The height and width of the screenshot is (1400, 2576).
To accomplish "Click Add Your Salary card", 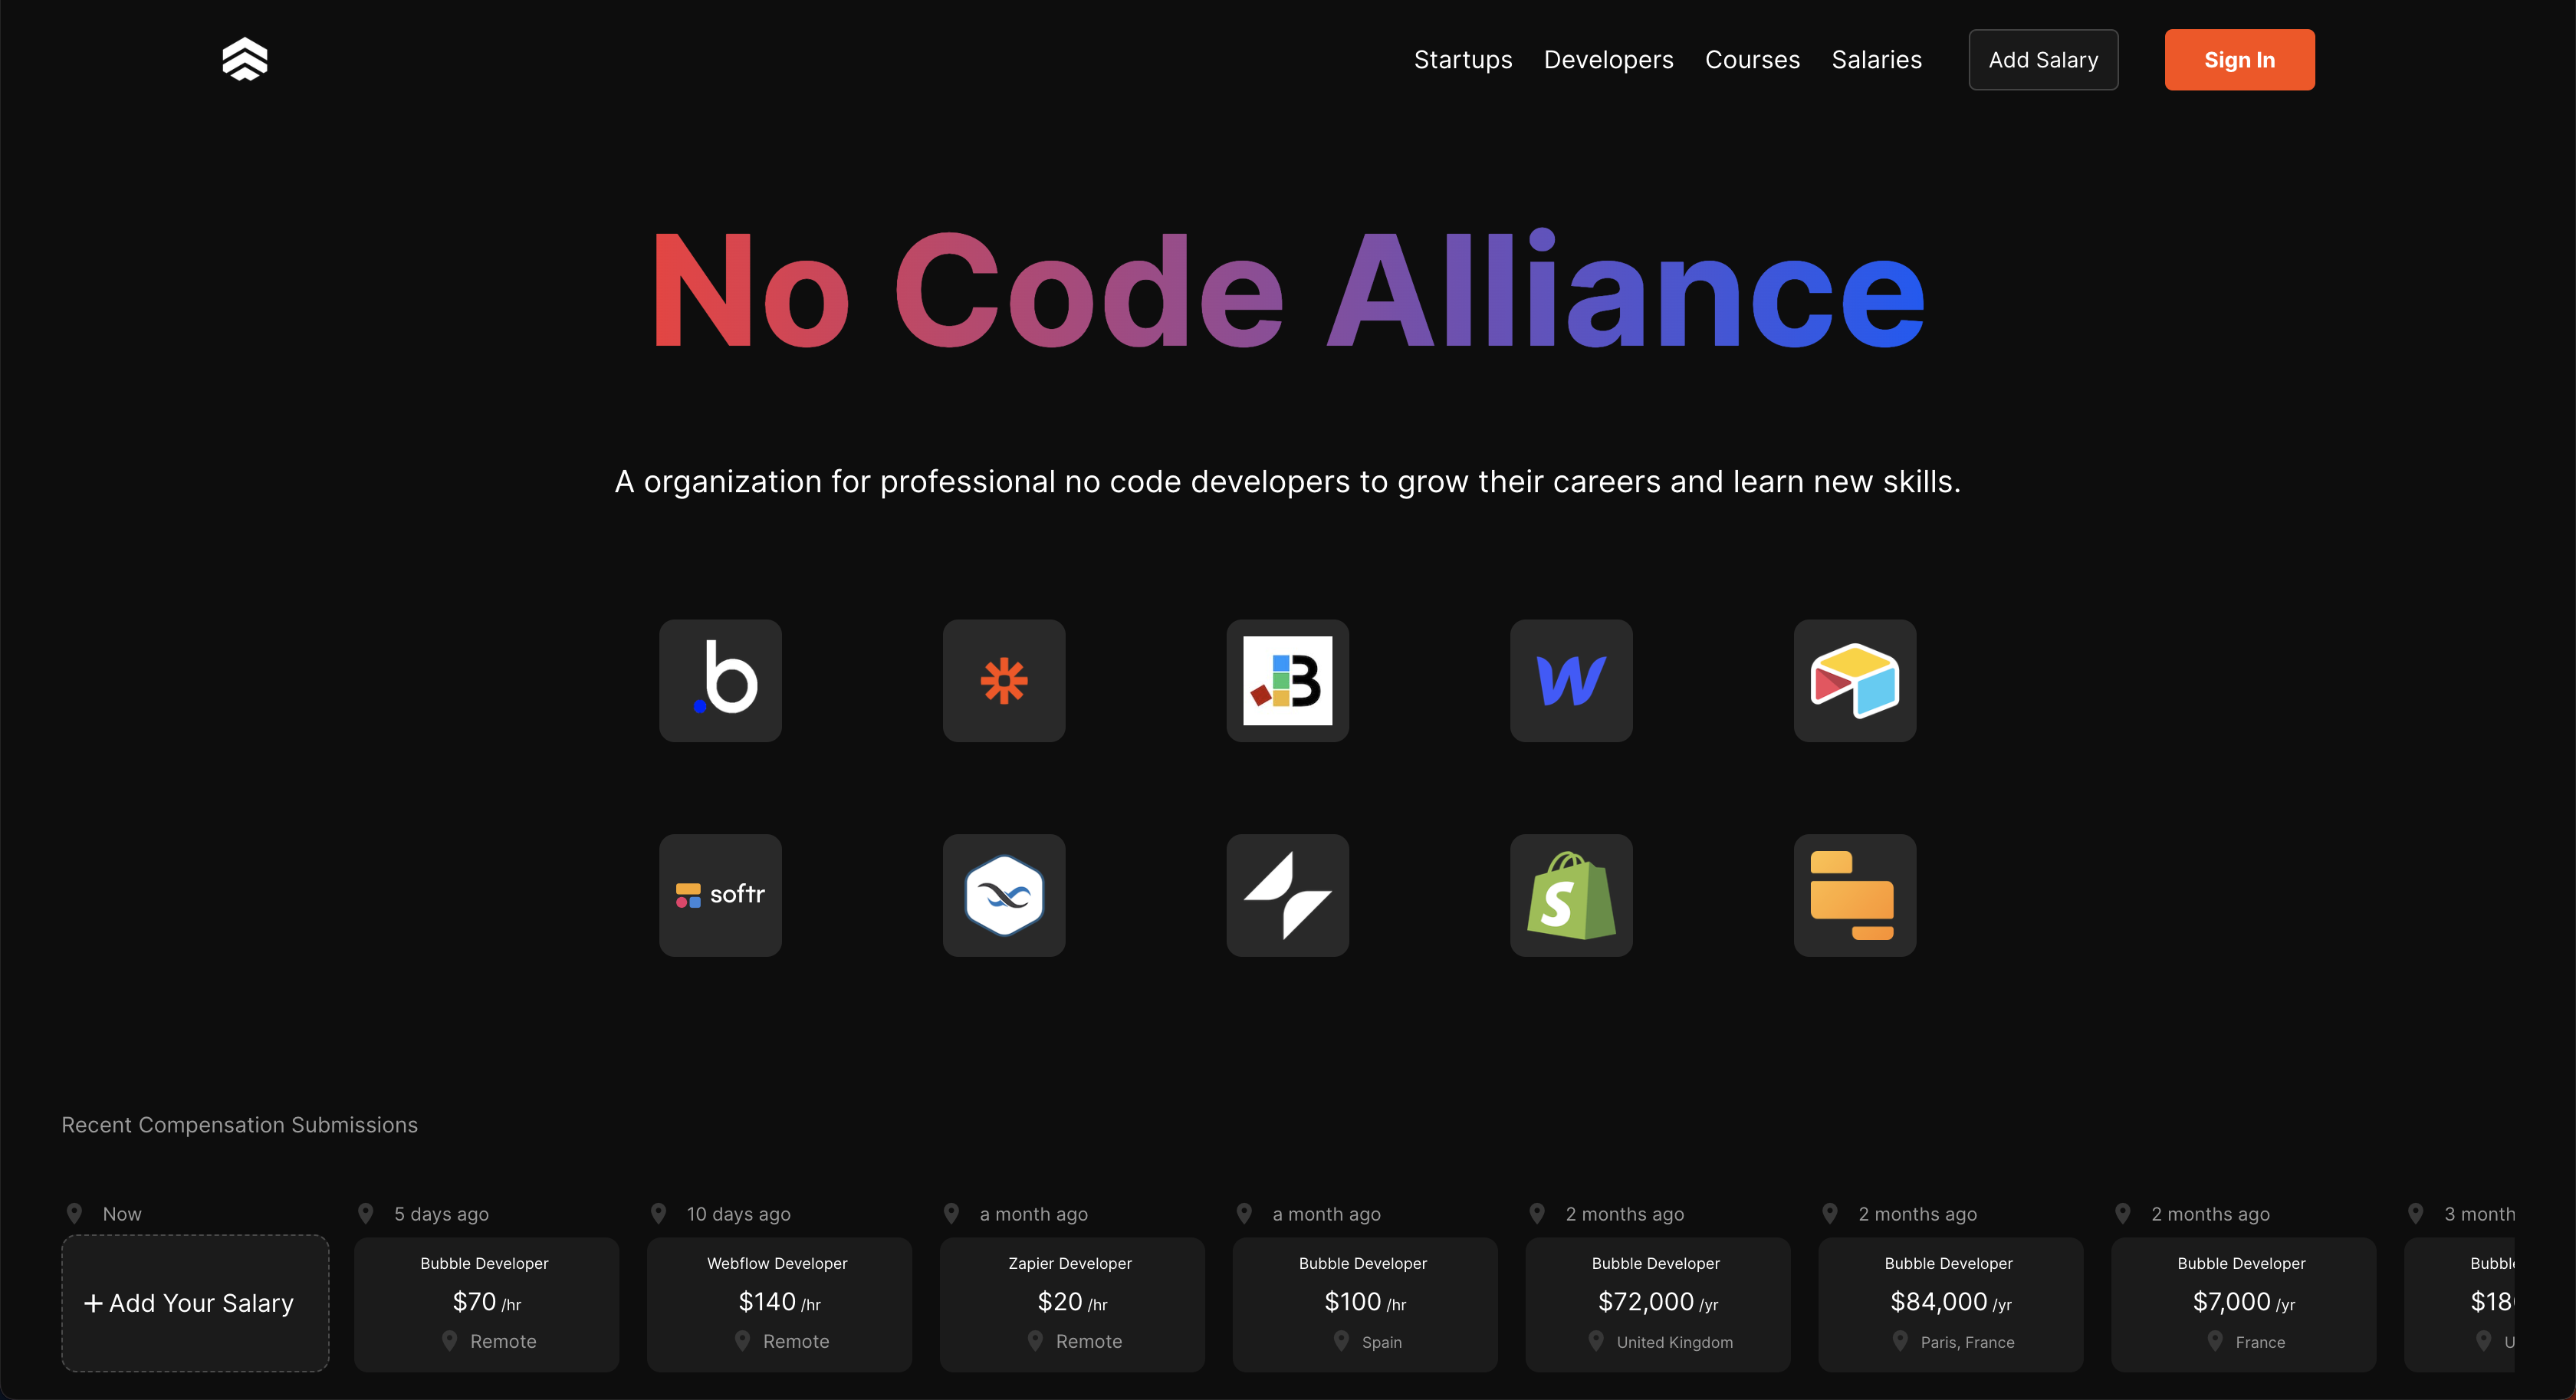I will (194, 1303).
